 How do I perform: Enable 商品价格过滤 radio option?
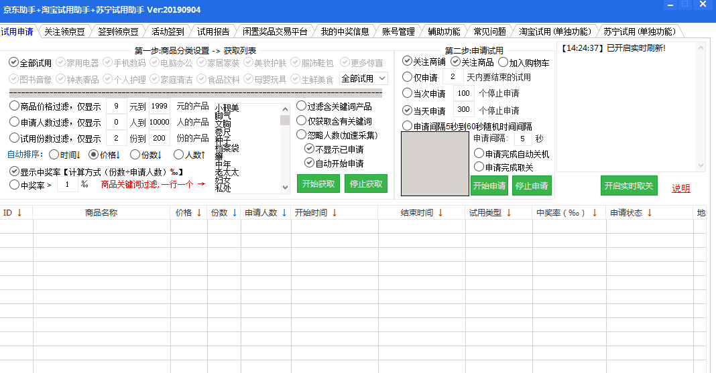[x=55, y=106]
